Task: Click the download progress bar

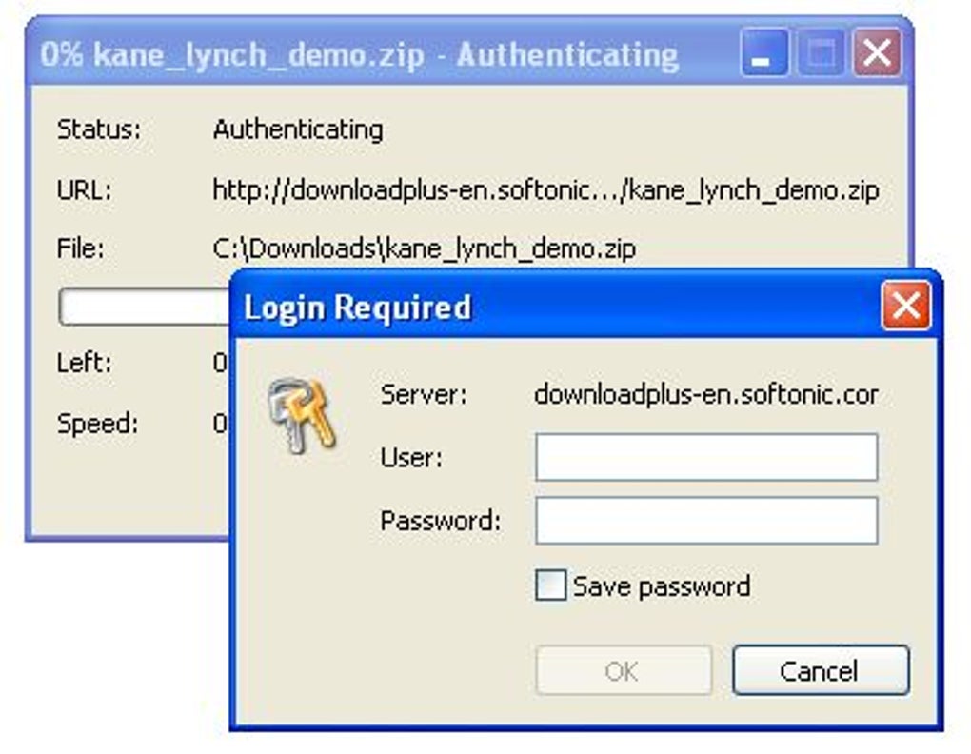Action: 143,308
